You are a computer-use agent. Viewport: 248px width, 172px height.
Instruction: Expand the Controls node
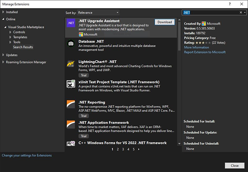click(10, 32)
